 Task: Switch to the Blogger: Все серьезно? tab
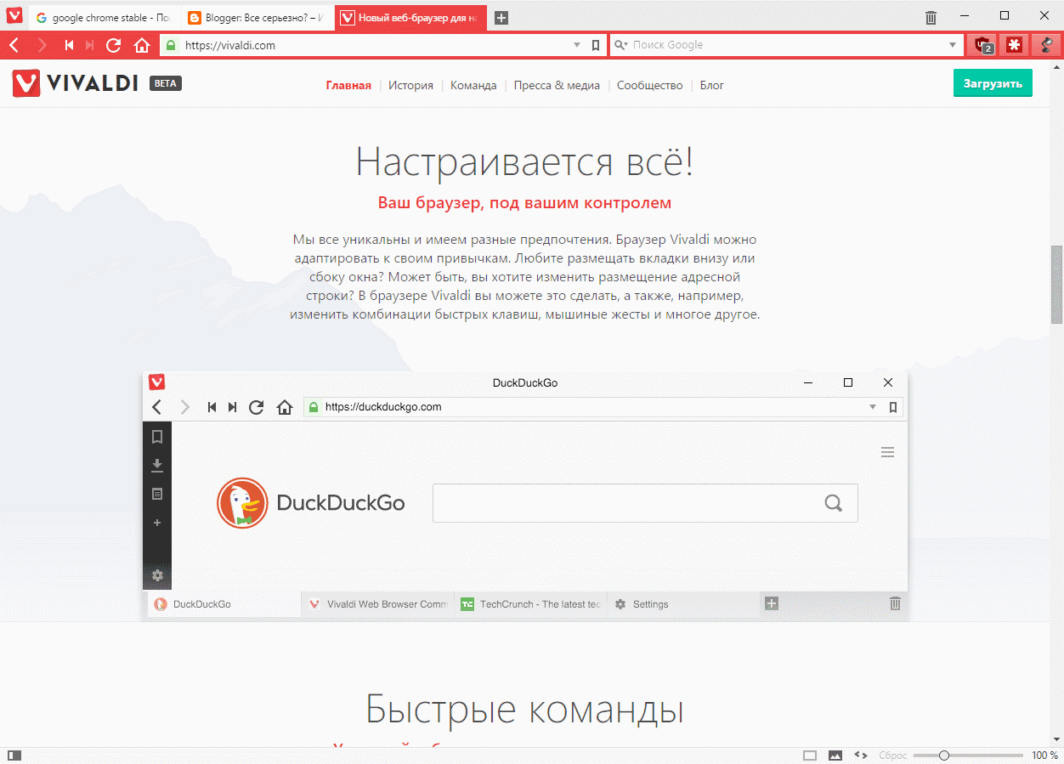pyautogui.click(x=256, y=18)
